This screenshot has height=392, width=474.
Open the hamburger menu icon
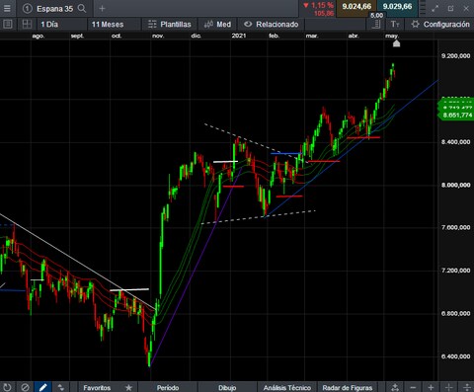pos(7,8)
